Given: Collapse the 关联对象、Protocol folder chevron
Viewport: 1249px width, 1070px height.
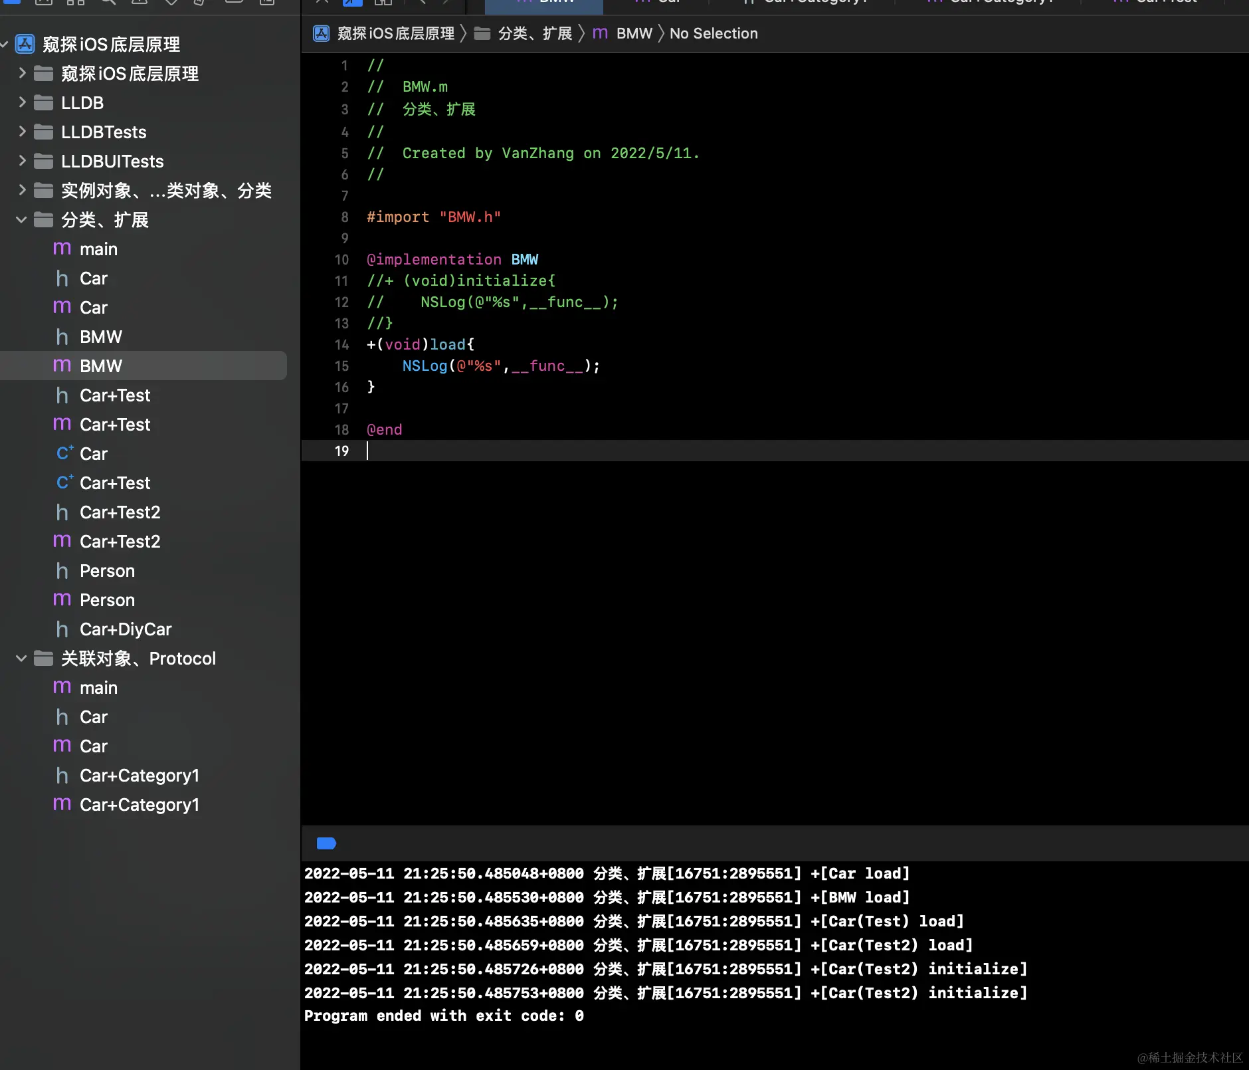Looking at the screenshot, I should point(21,658).
